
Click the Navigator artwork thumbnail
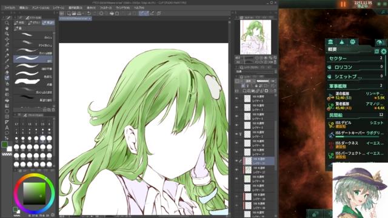(x=256, y=38)
